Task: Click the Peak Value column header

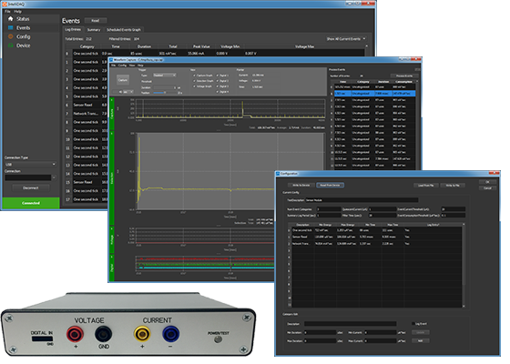Action: pos(201,46)
